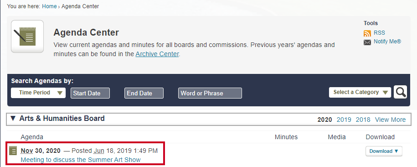This screenshot has height=167, width=417.
Task: Click the small agenda document icon
Action: [x=13, y=151]
